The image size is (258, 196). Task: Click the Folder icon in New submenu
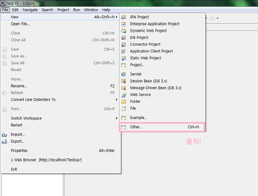(x=124, y=101)
